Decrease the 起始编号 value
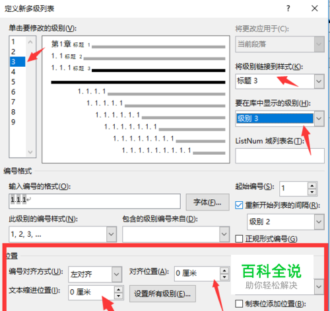This screenshot has height=311, width=330. coord(312,192)
